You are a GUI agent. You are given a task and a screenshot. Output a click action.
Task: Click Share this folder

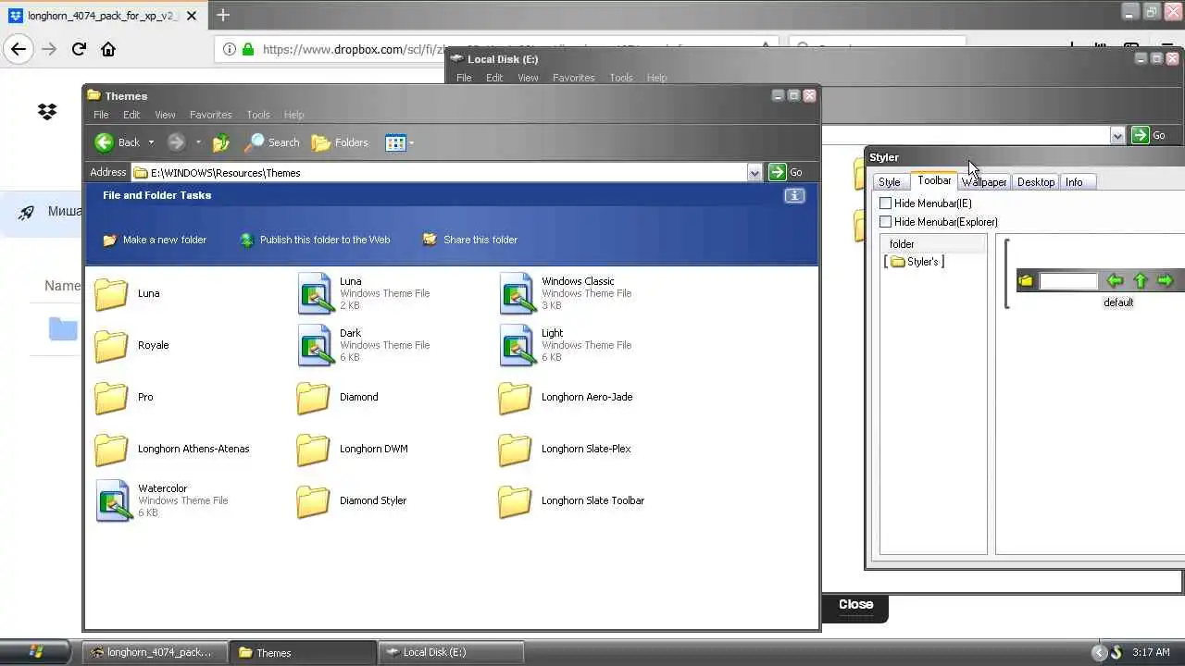tap(470, 240)
